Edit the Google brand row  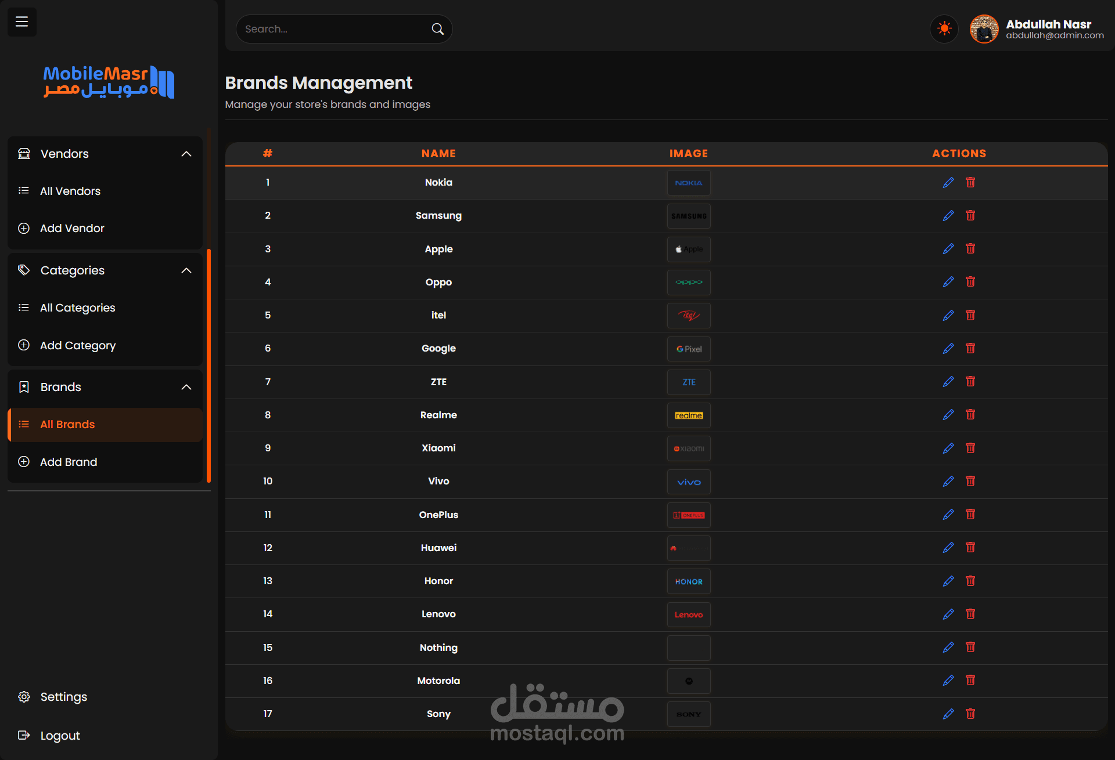coord(948,348)
